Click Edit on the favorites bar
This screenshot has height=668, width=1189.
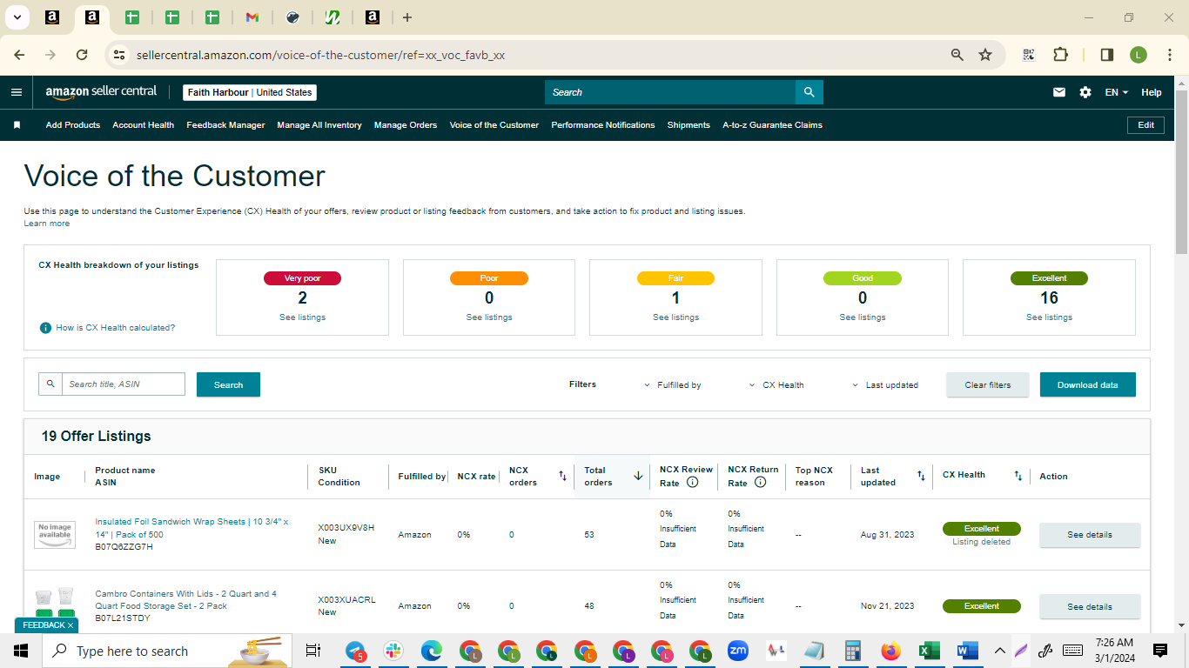pos(1146,125)
